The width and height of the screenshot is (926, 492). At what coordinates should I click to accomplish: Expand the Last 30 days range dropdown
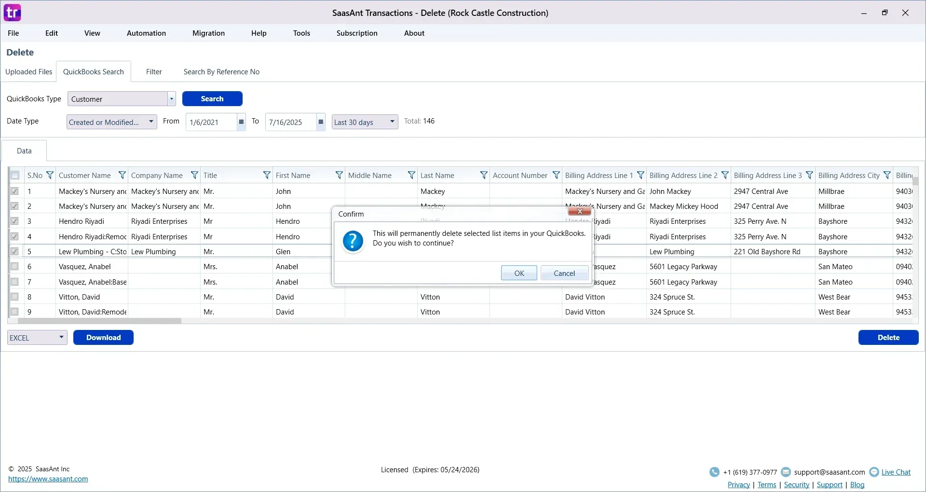392,122
